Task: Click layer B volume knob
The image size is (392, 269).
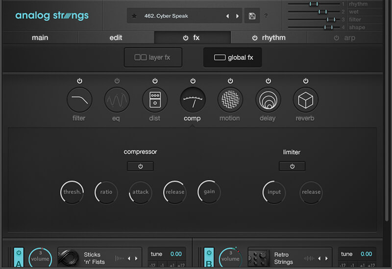Action: pos(230,258)
